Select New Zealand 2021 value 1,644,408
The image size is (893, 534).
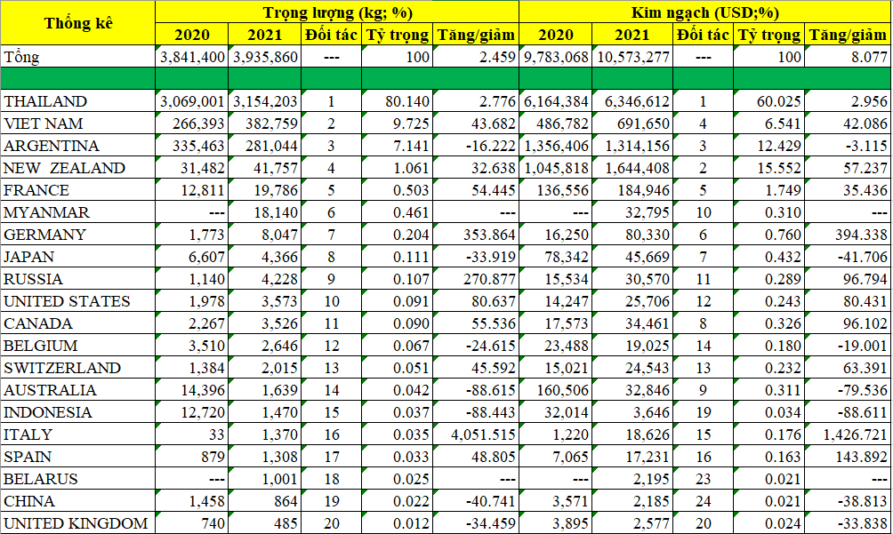click(632, 168)
